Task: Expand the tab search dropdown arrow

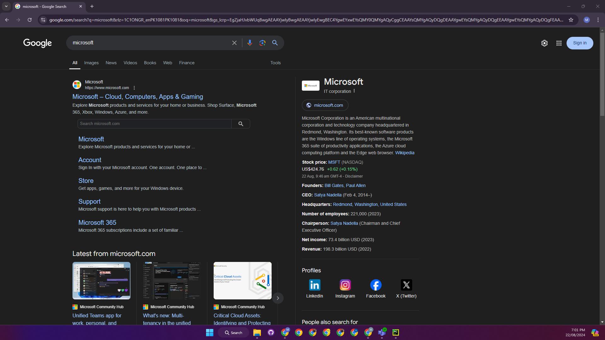Action: pos(6,6)
